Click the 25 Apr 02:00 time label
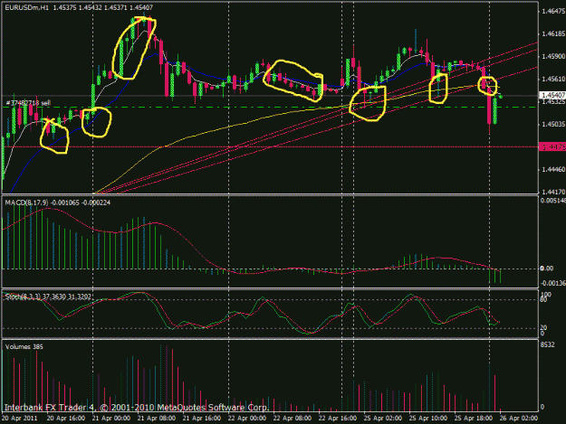566x424 pixels. point(383,419)
